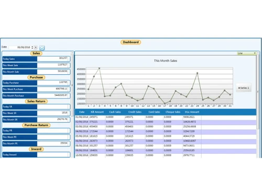Screen dimensions: 262x196
Task: Click the chart peak point at day 3
Action: [x=99, y=68]
